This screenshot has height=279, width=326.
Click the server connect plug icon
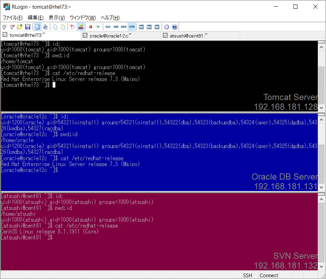coord(4,27)
